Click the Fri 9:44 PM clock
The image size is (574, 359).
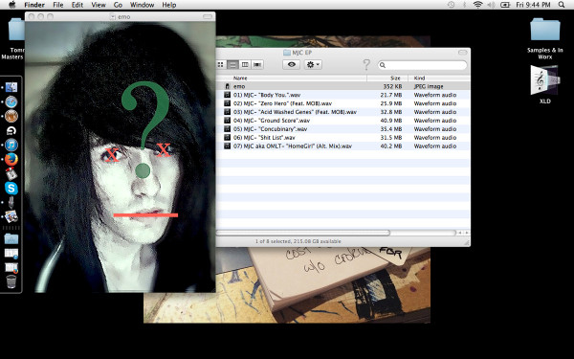[533, 5]
